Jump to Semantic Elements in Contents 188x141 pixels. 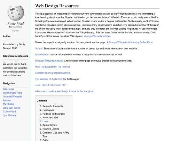click(53, 106)
